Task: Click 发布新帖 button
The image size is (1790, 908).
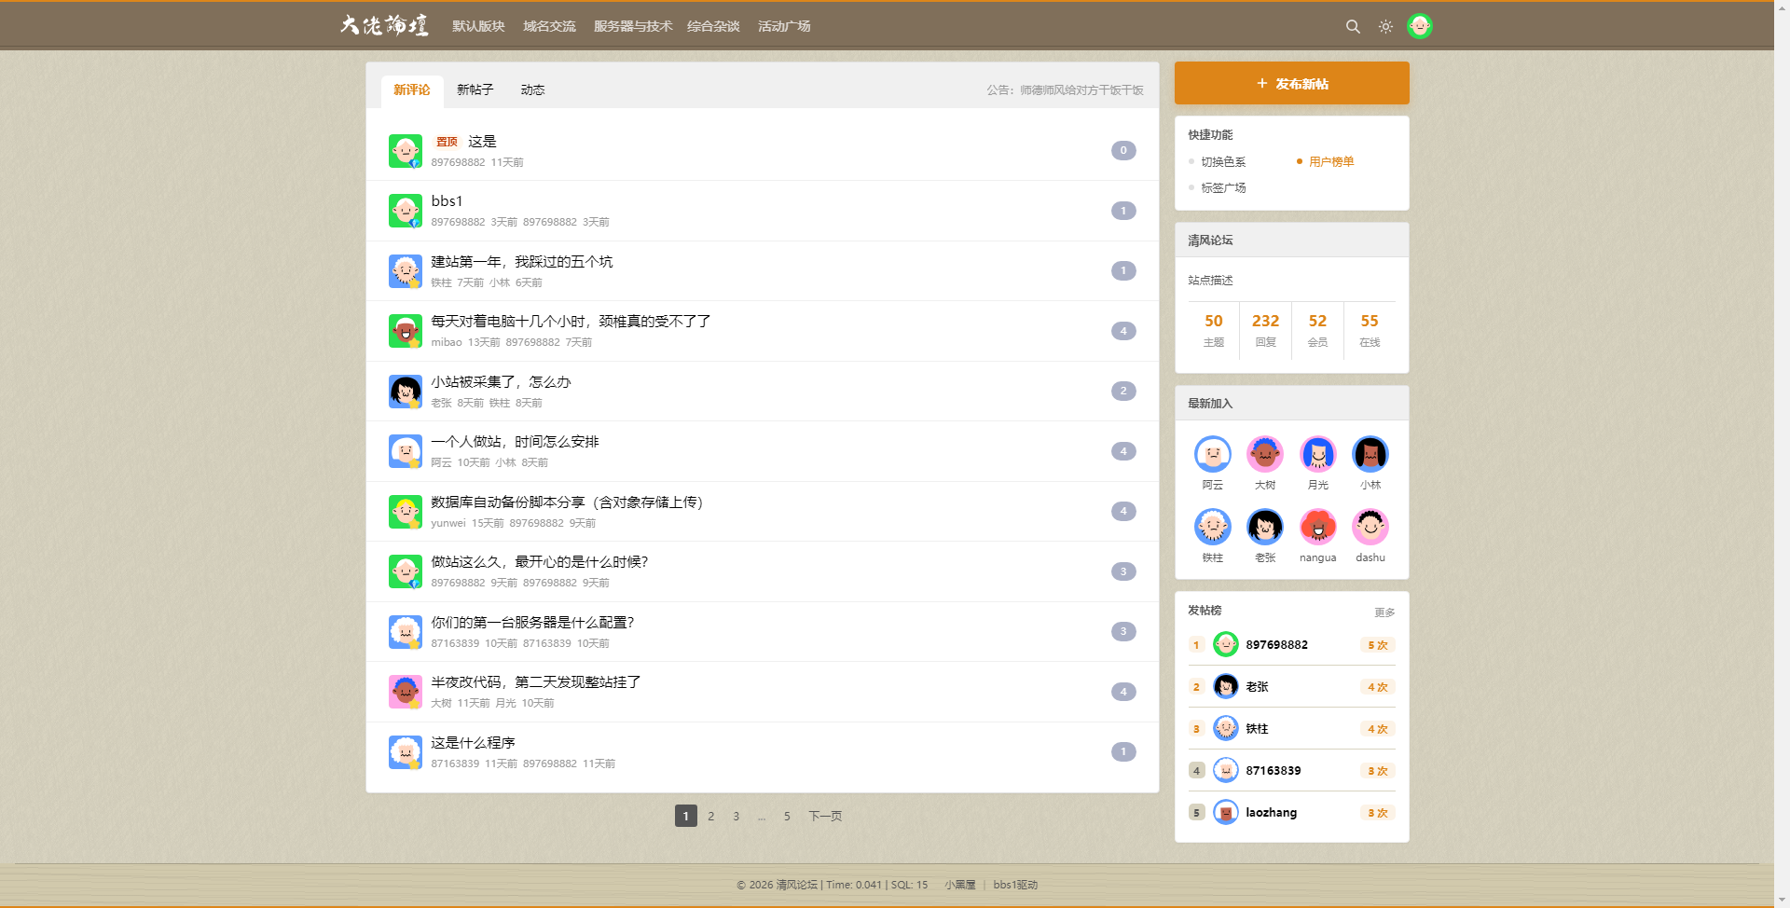Action: (1291, 83)
